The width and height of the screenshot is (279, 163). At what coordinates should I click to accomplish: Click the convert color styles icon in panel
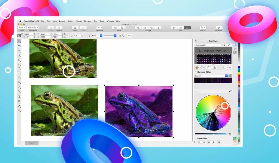coord(215,68)
